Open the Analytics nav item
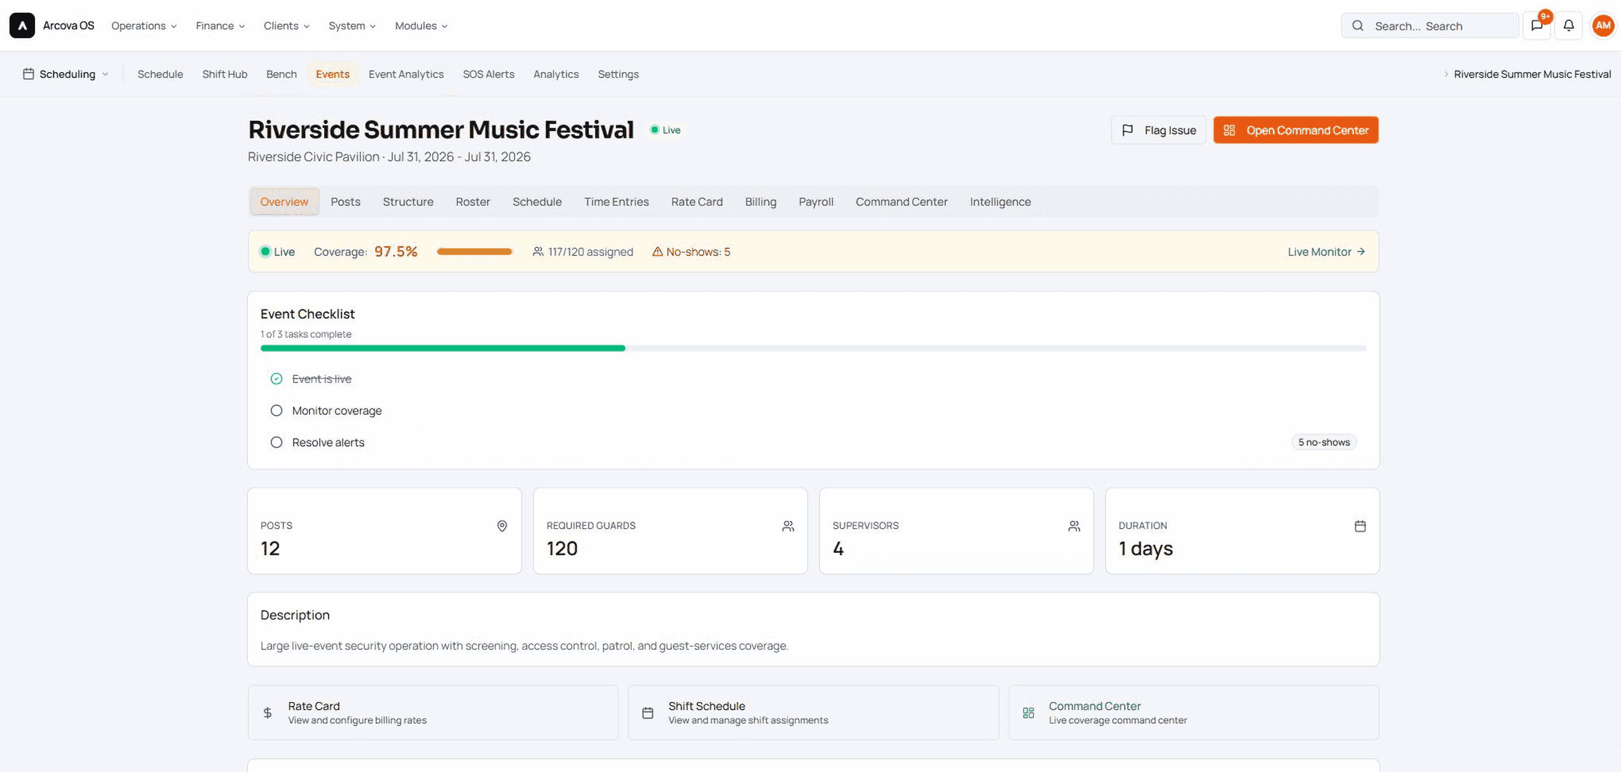 tap(556, 74)
